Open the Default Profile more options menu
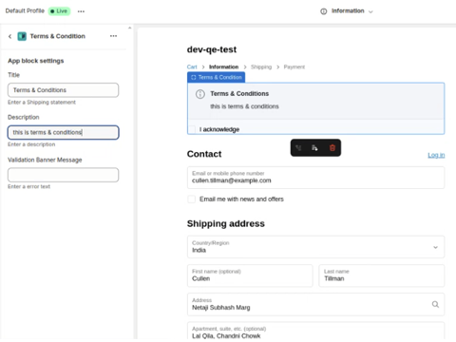This screenshot has height=342, width=456. pos(81,11)
